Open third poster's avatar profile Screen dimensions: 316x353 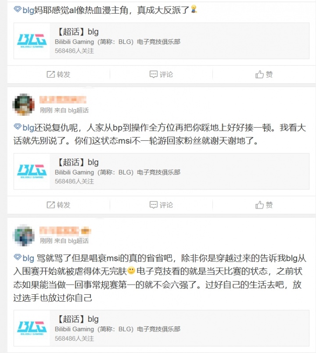coord(23,235)
